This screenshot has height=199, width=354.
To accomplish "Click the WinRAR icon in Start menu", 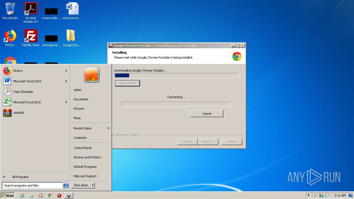I will [7, 113].
